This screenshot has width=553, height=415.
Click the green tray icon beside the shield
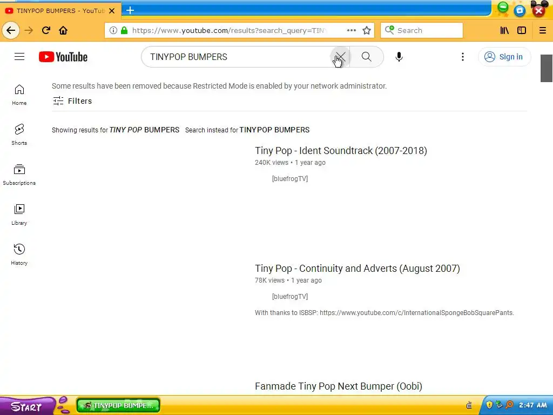[499, 405]
